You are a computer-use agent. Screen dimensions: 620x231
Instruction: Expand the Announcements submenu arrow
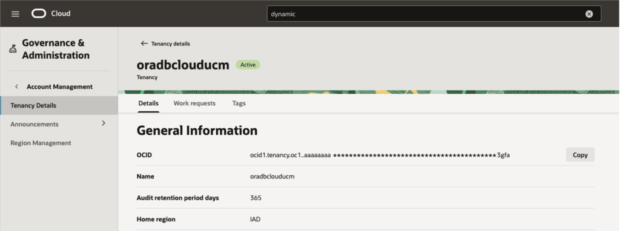(x=104, y=123)
